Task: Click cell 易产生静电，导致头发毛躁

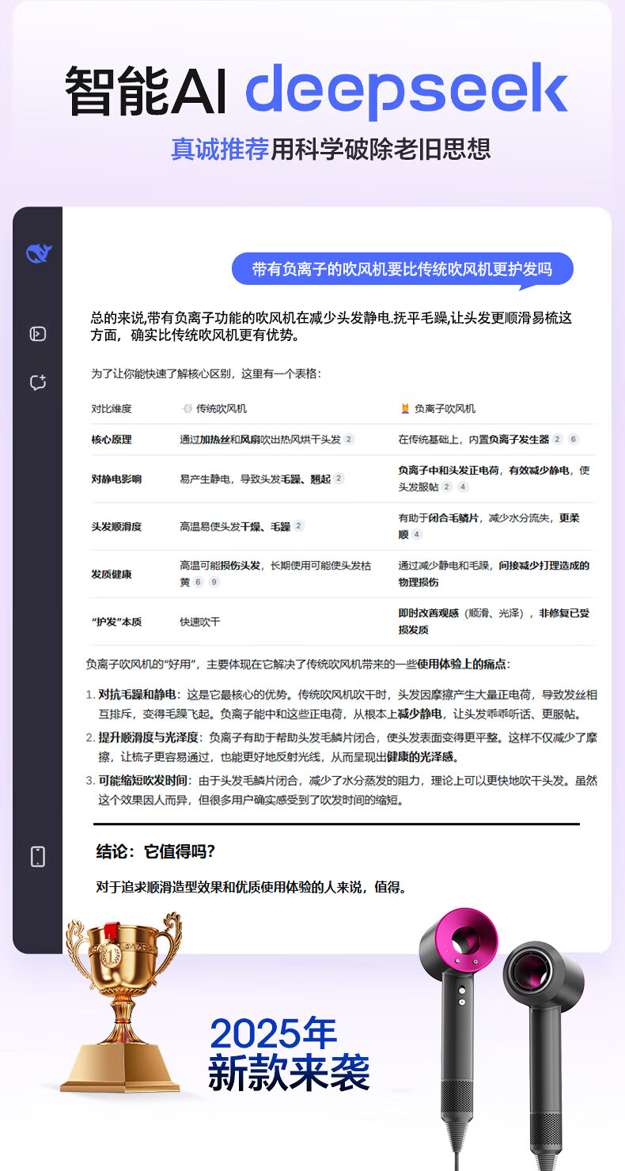Action: click(262, 479)
